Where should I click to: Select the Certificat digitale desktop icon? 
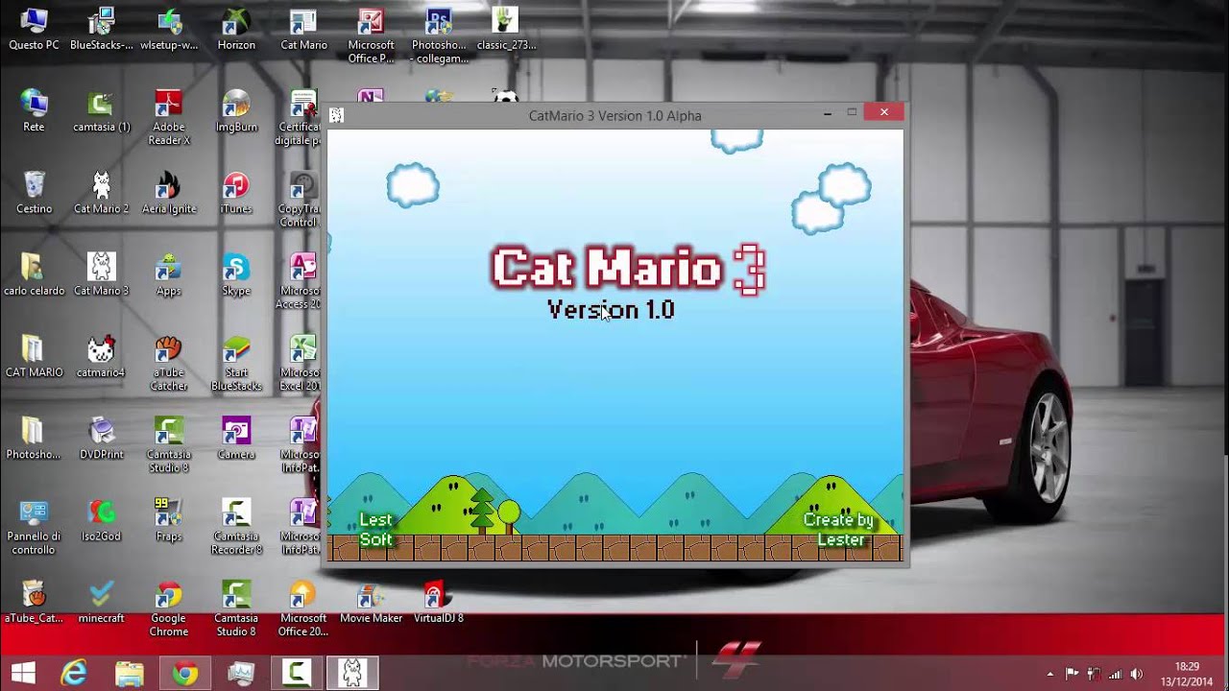[x=300, y=117]
